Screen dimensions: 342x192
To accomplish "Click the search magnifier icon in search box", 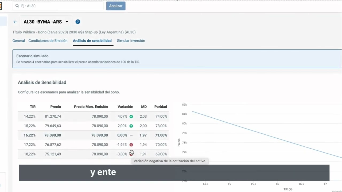I will (17, 6).
